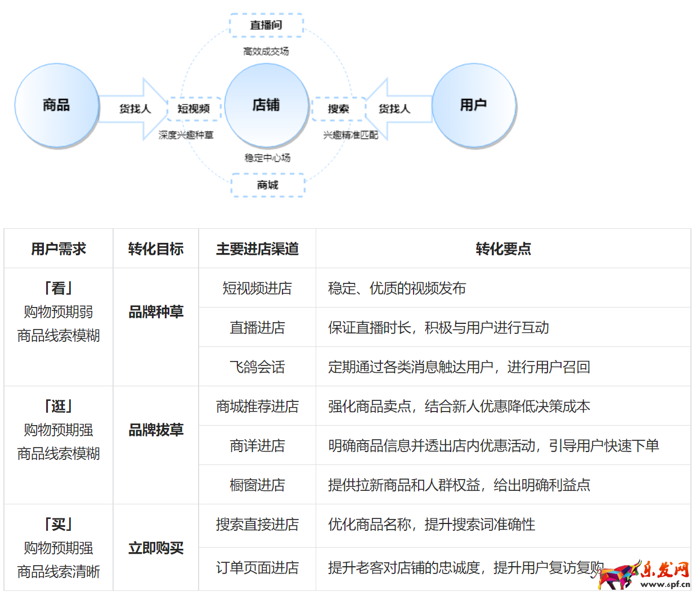Select the 商城 dashed box
696x596 pixels.
coord(268,185)
